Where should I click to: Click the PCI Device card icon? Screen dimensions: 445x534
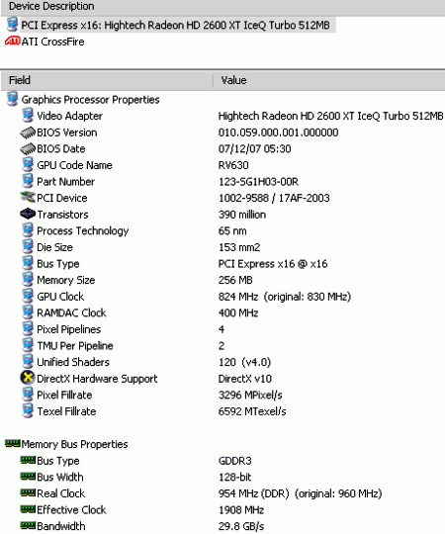pyautogui.click(x=28, y=197)
